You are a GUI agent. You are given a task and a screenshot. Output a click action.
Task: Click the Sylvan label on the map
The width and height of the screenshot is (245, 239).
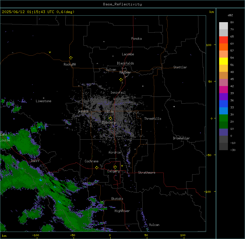click(111, 70)
